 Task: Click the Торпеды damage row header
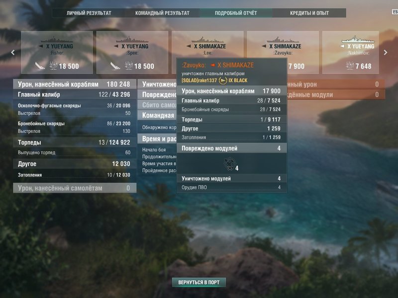pos(75,143)
